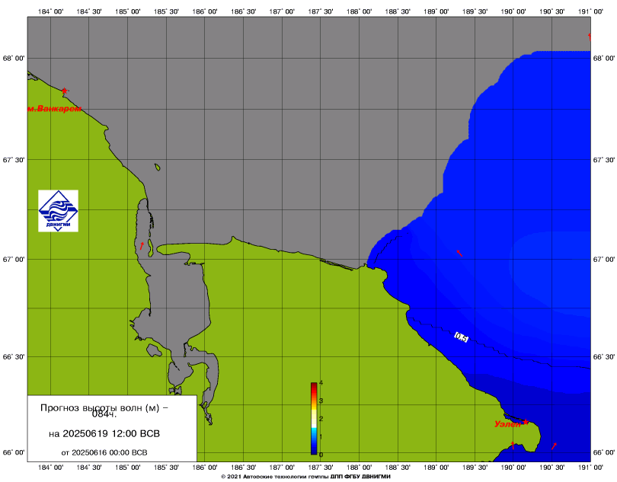Click the top axis label 184°30'
Screen dimensions: 617x482
click(x=89, y=11)
